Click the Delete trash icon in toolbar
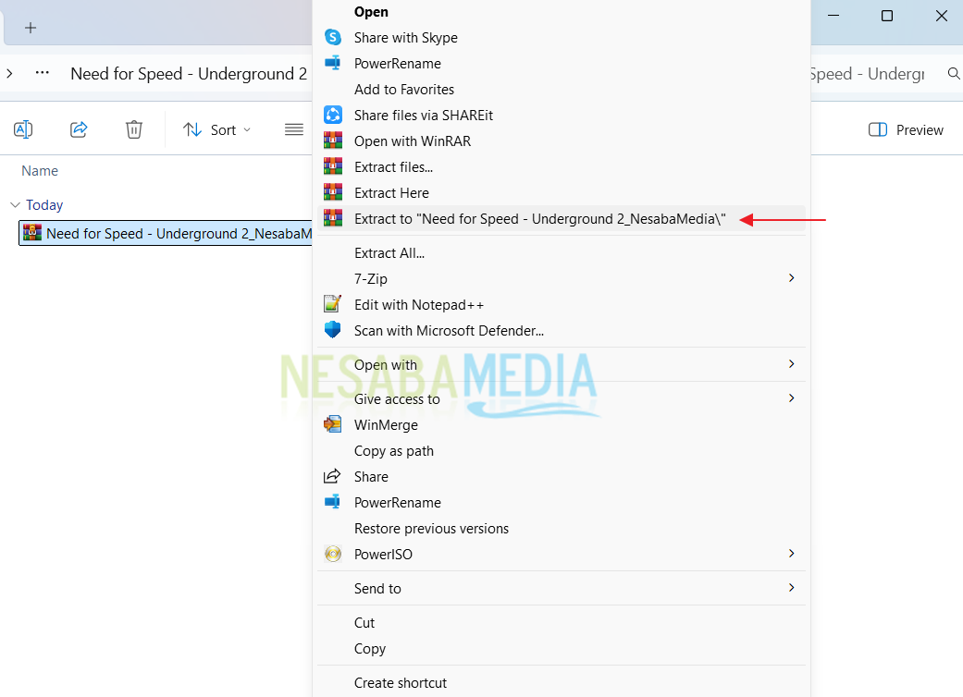963x697 pixels. (134, 129)
